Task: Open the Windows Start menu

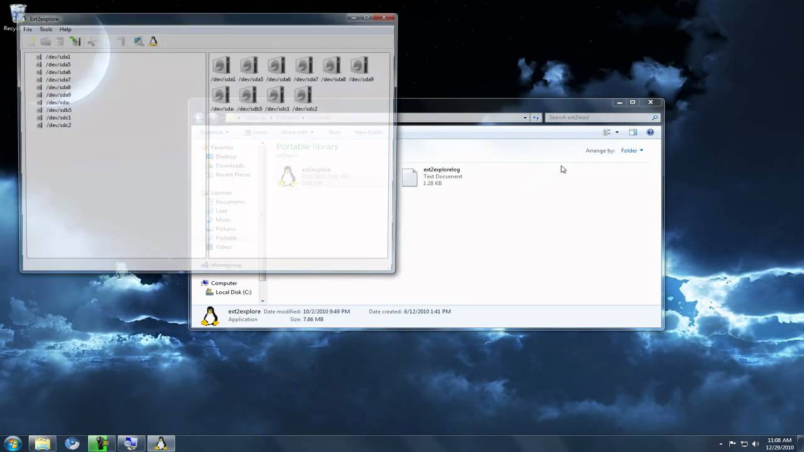Action: [x=13, y=444]
